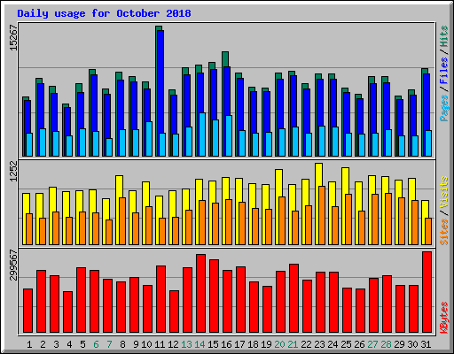Select the cyan Pages bar for day 14
The image size is (454, 354).
pyautogui.click(x=202, y=135)
